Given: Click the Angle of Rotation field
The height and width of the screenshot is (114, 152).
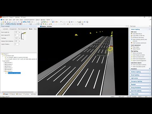Looking at the screenshot, I should click(x=16, y=44).
